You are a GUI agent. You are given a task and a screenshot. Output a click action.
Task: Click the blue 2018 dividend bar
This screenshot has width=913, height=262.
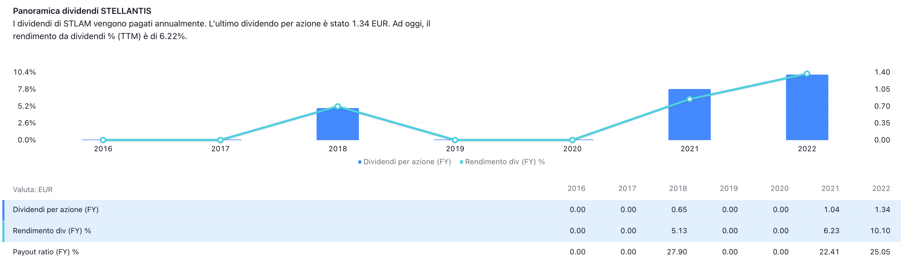(x=337, y=126)
